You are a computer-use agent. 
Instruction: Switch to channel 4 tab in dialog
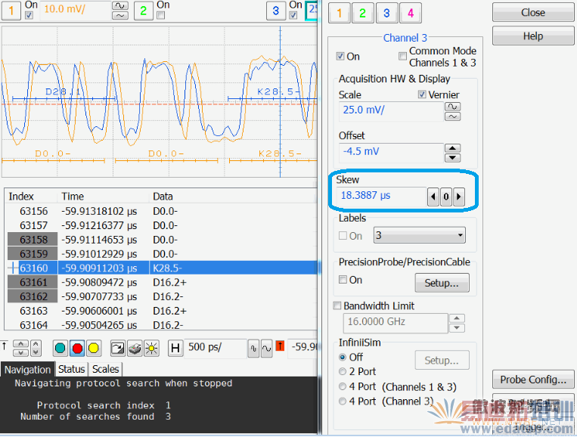tap(411, 14)
